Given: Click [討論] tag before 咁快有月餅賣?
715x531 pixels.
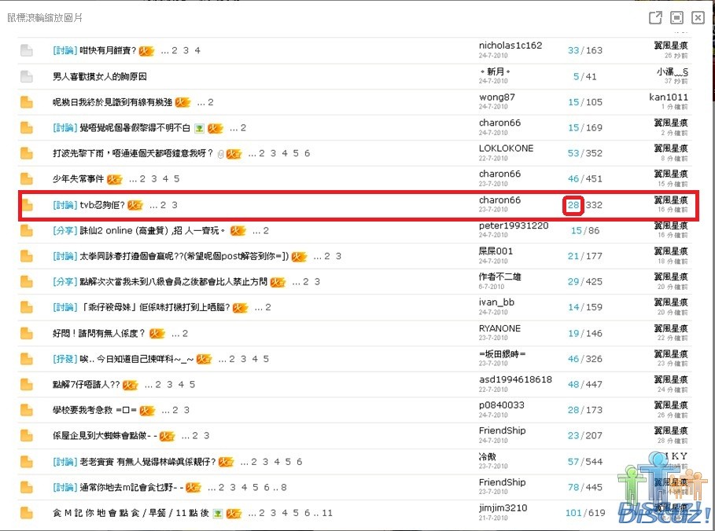Looking at the screenshot, I should (64, 50).
